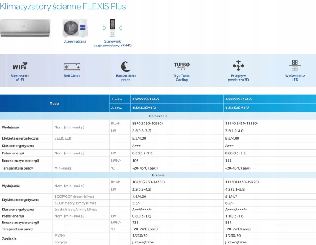Click the heating annual consumption '854'
Image resolution: width=316 pixels, height=245 pixels.
click(x=228, y=223)
